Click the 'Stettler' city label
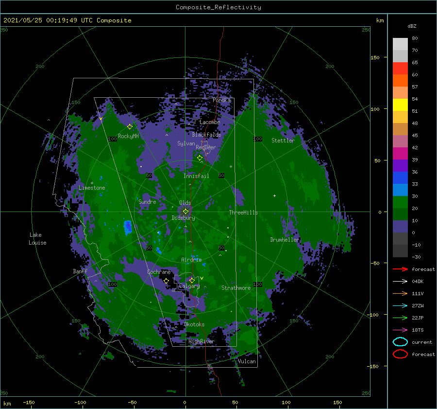This screenshot has height=409, width=437. pyautogui.click(x=283, y=141)
